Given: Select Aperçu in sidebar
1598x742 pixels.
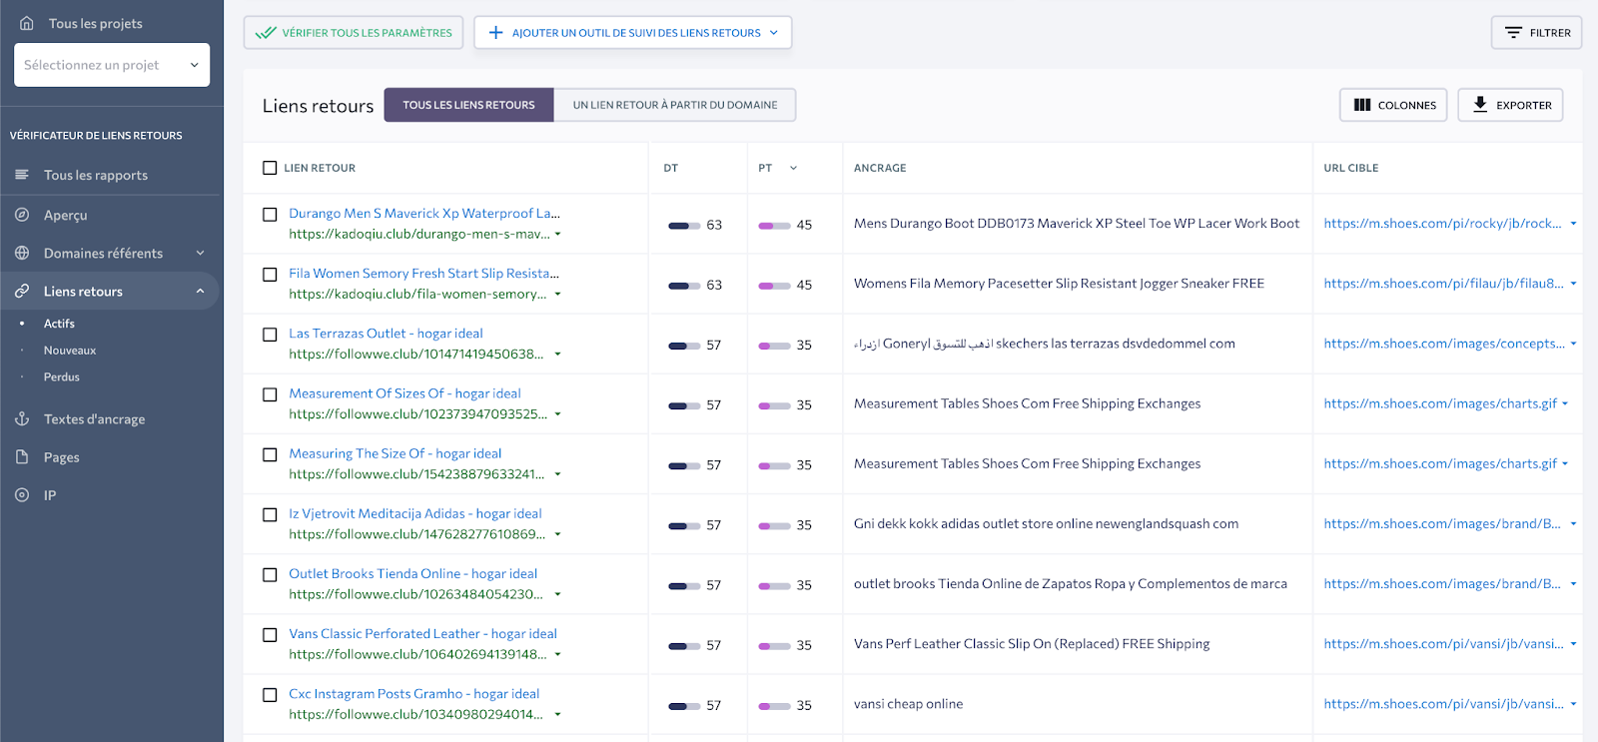Looking at the screenshot, I should point(66,215).
